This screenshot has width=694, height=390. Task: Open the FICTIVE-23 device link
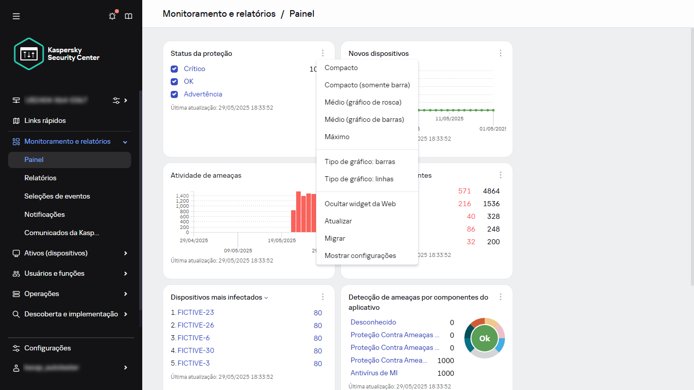pyautogui.click(x=196, y=312)
